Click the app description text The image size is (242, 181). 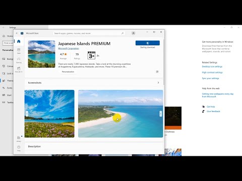(x=94, y=65)
